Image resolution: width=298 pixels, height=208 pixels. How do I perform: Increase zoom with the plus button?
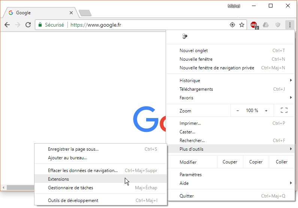(x=266, y=111)
